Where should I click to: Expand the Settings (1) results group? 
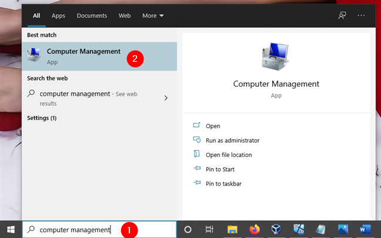[x=42, y=118]
